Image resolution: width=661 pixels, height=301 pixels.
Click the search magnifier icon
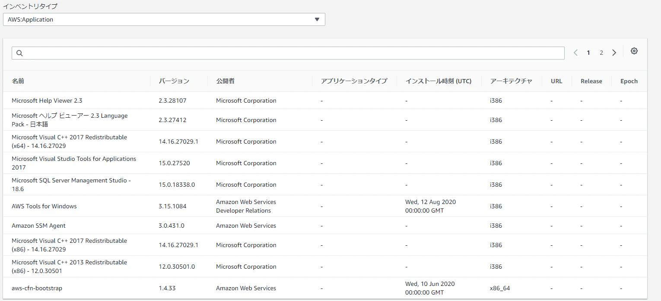pos(19,53)
